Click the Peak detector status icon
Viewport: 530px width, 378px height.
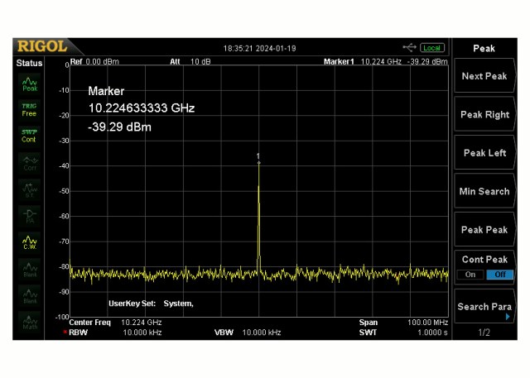pos(29,83)
